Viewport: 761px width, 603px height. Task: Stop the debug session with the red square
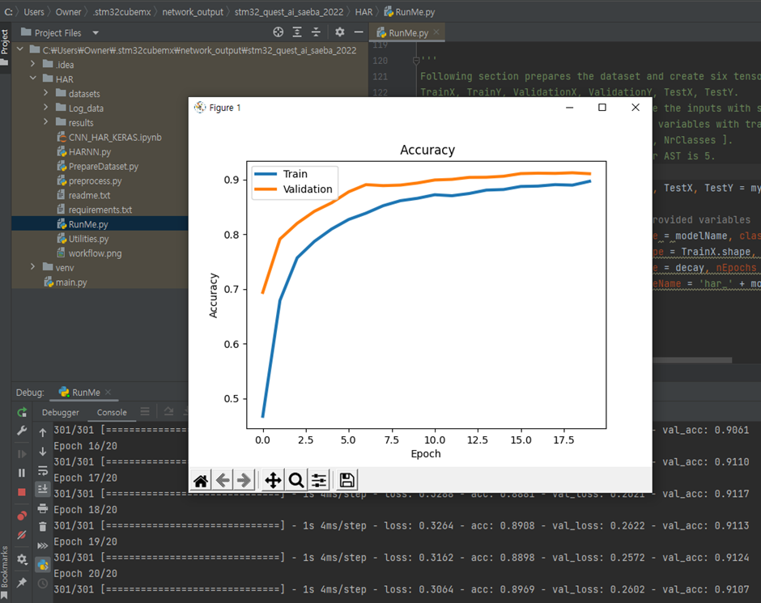(22, 492)
